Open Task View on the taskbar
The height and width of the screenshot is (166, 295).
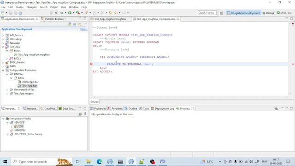(77, 161)
